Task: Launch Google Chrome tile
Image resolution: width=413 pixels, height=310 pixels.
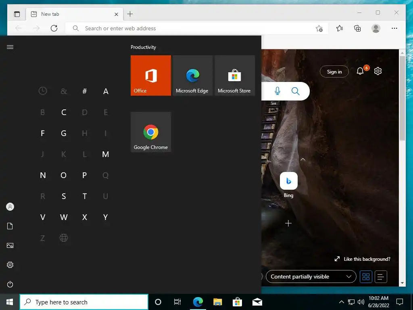Action: (x=151, y=132)
